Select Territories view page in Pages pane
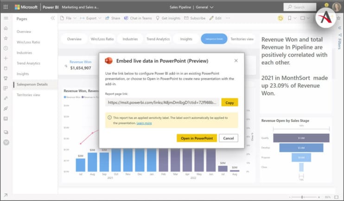 [x=29, y=94]
